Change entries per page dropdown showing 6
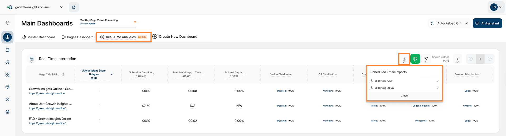This screenshot has height=136, width=506. (x=458, y=59)
